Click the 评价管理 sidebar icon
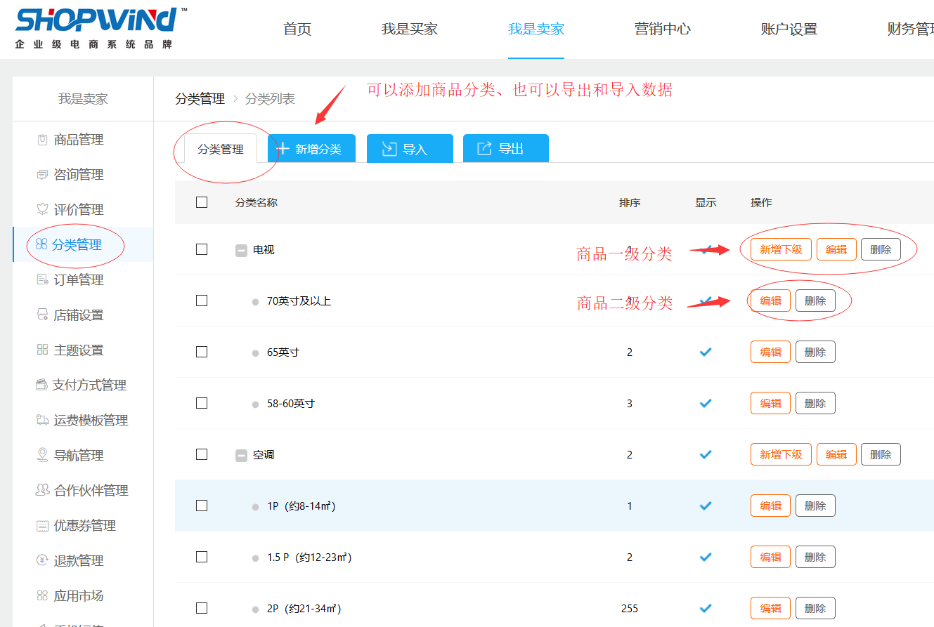 click(42, 209)
